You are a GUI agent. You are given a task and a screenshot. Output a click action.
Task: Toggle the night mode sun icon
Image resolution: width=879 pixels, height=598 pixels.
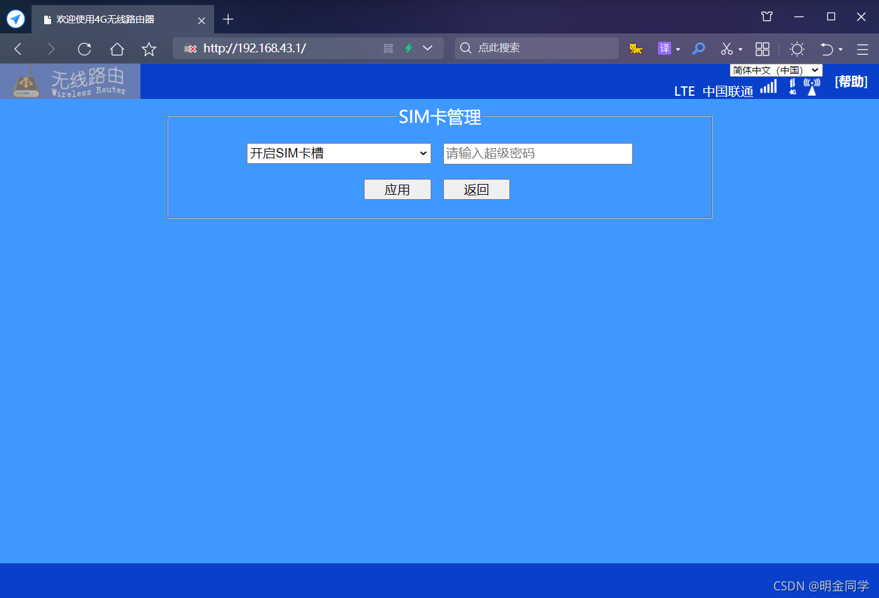[x=797, y=49]
